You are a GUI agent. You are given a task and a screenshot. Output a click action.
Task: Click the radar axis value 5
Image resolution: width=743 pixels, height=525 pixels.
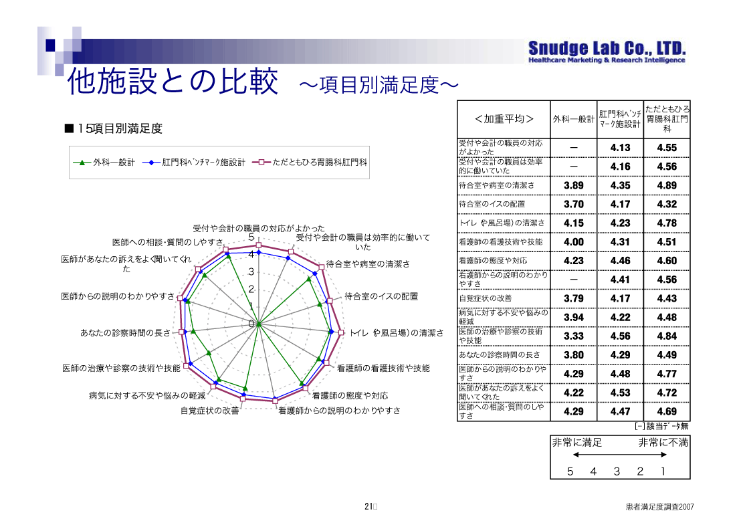click(x=251, y=237)
